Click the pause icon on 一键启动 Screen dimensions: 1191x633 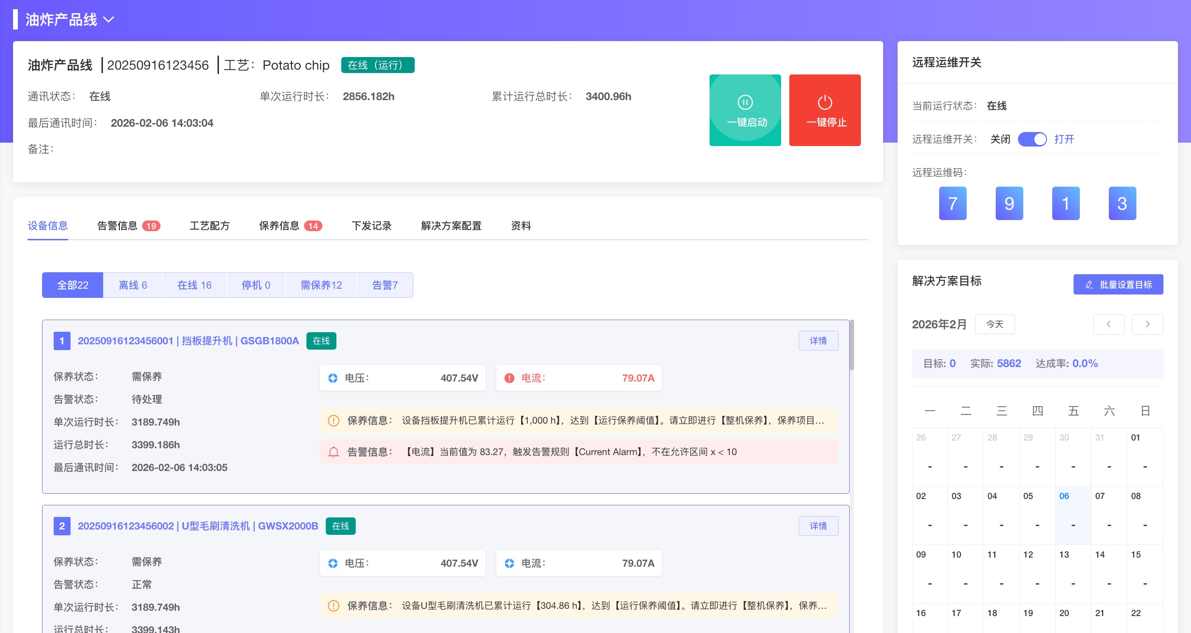coord(745,102)
